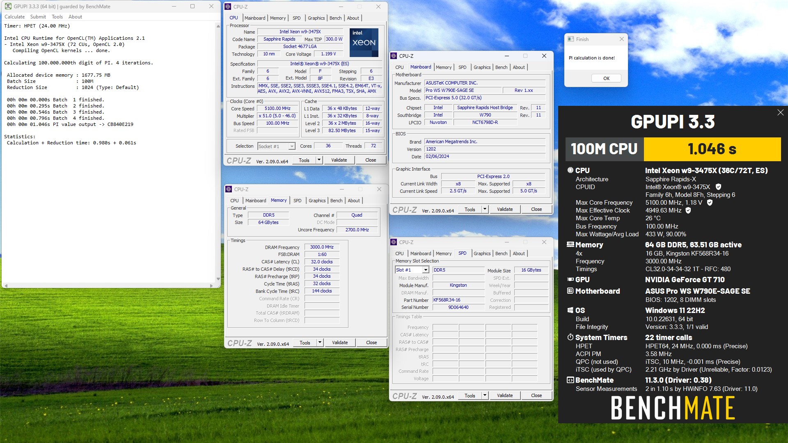Click the Memory icon in BenchMate panel
Screen dimensions: 788x443
coord(570,244)
